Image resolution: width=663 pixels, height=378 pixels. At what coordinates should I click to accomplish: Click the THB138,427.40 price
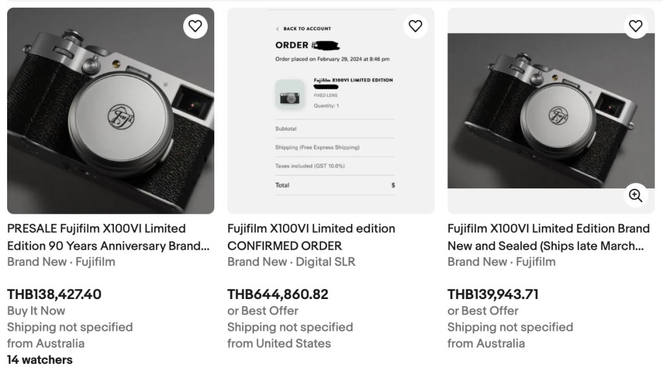[54, 294]
